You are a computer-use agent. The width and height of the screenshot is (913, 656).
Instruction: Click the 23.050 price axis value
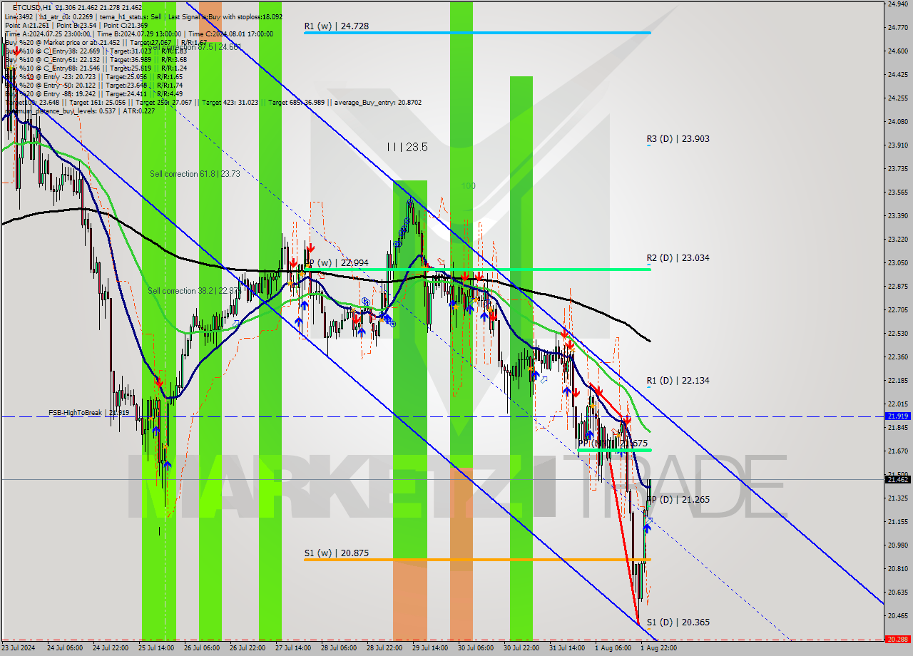(x=897, y=263)
